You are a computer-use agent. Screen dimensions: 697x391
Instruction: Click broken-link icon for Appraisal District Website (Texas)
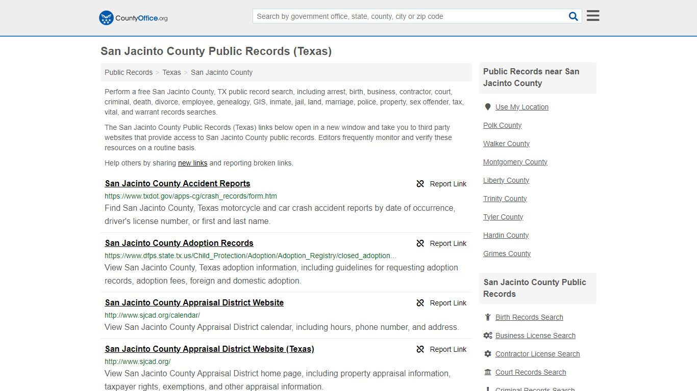[420, 349]
